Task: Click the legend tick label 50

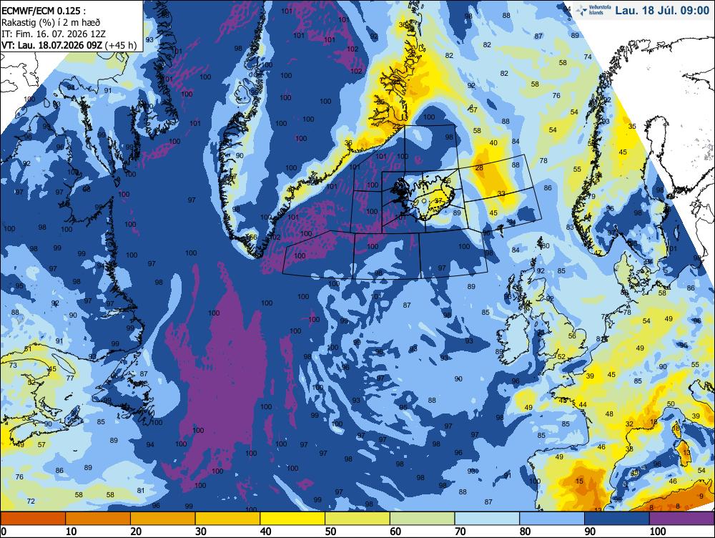Action: pyautogui.click(x=330, y=532)
